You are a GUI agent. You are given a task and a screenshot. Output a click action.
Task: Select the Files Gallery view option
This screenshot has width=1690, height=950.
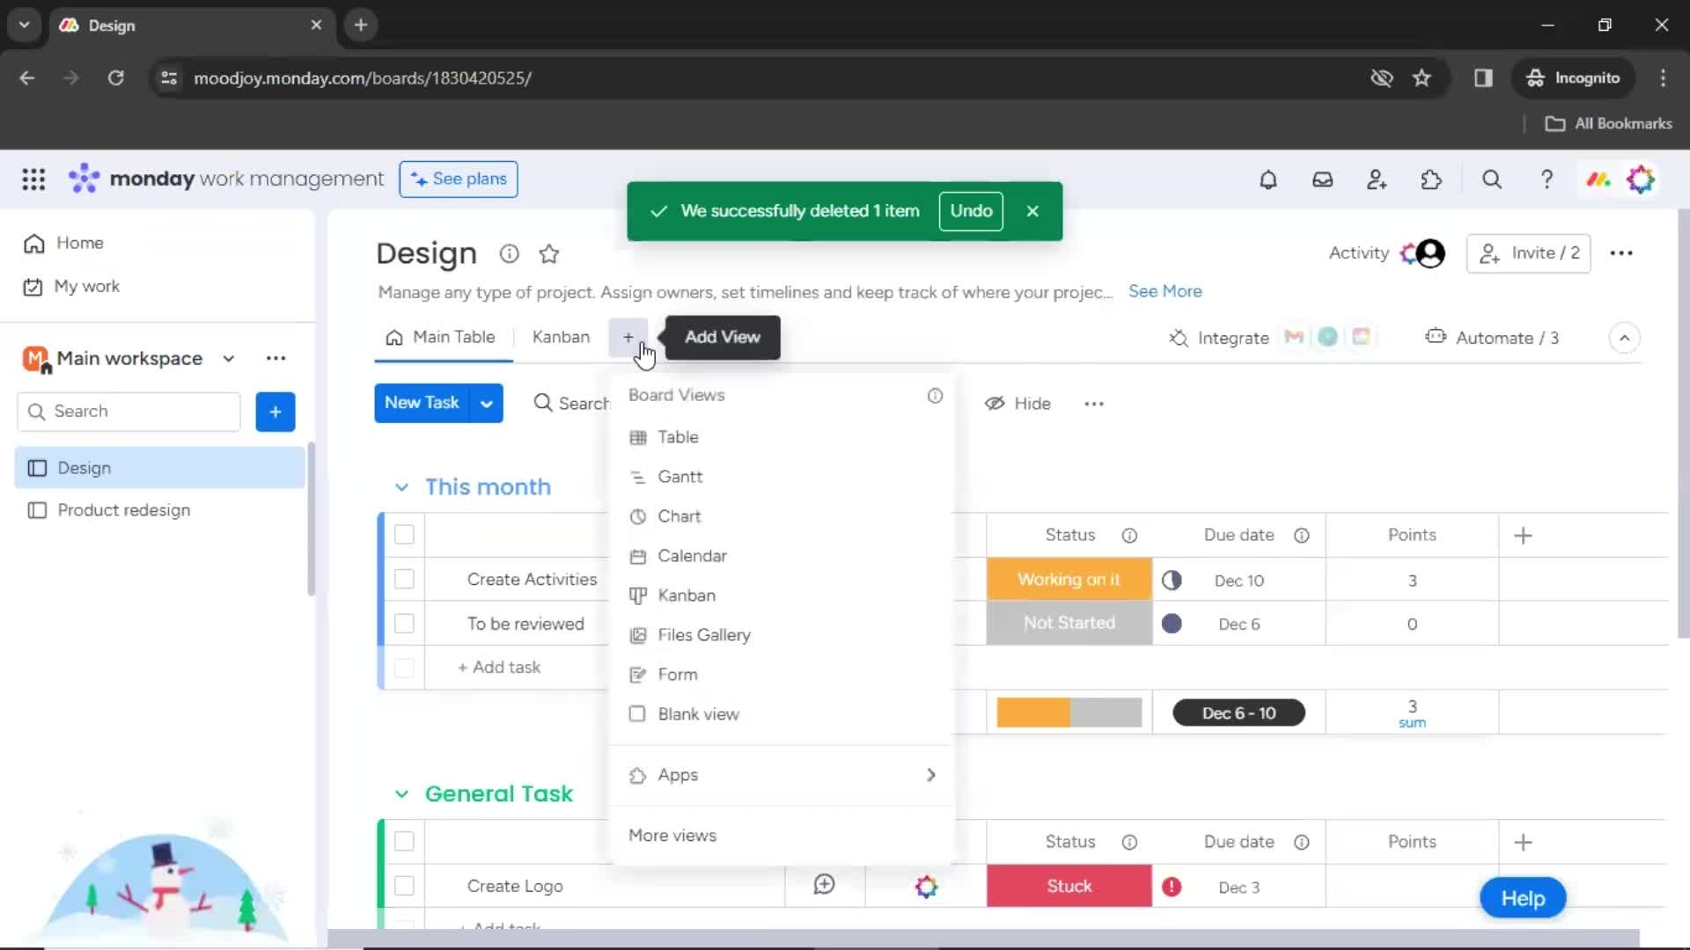(x=704, y=634)
